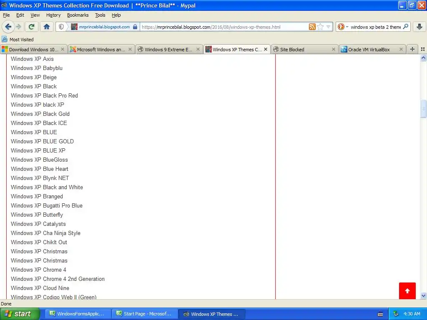Viewport: 427px width, 320px height.
Task: Open the Windows XP Axis theme link
Action: point(32,59)
